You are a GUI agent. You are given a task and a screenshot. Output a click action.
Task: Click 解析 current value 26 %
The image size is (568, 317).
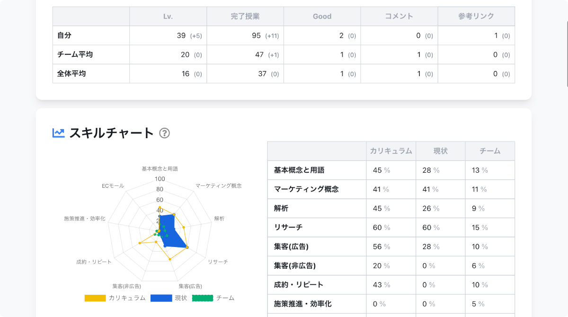431,208
